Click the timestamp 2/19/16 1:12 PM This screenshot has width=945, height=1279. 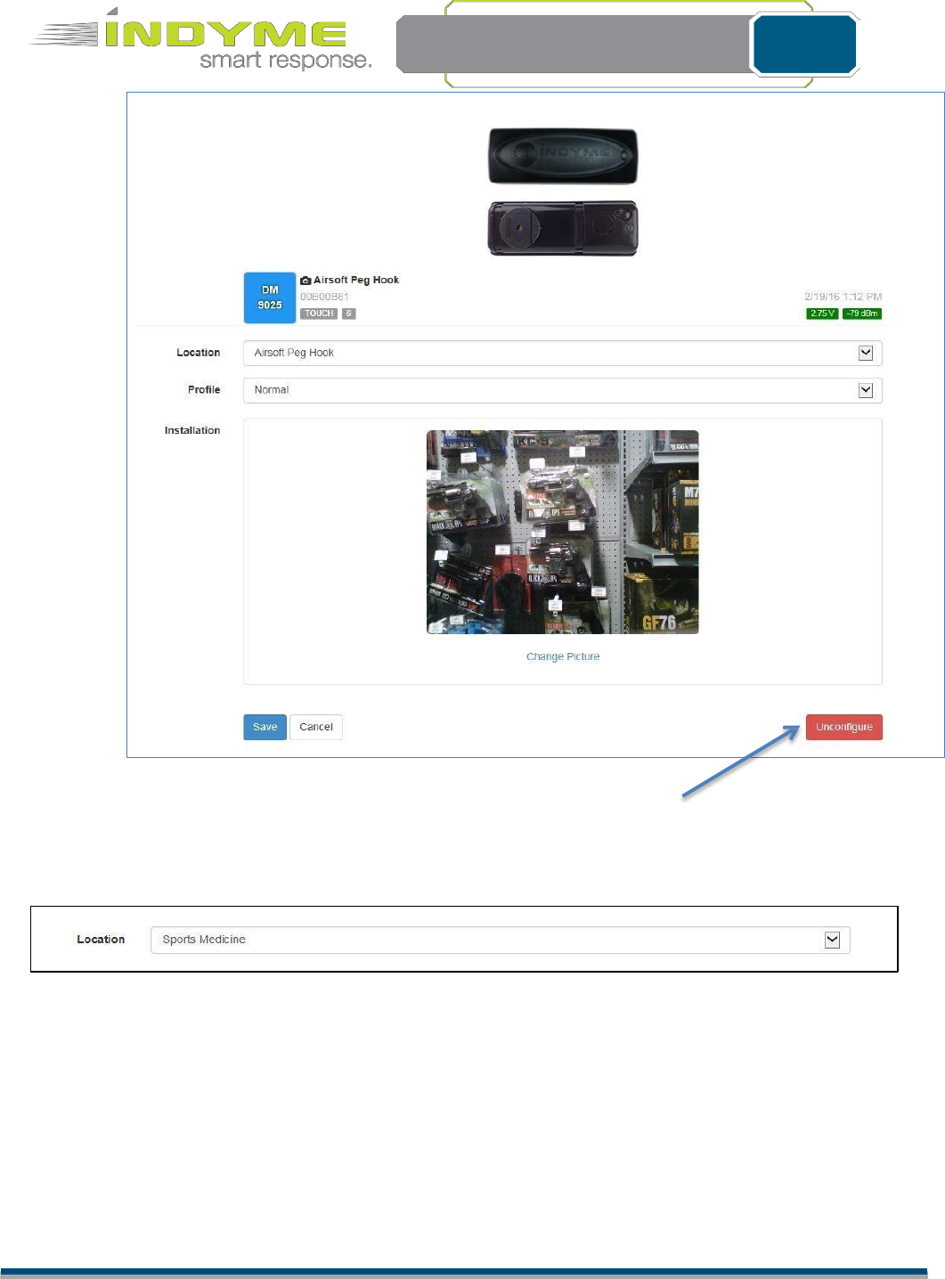[x=843, y=297]
